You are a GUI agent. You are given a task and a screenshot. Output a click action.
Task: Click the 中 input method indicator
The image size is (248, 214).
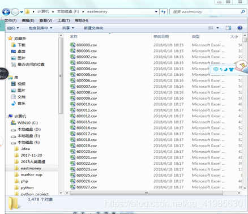coord(216,69)
